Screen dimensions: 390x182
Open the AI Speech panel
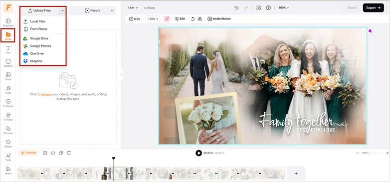[x=8, y=103]
